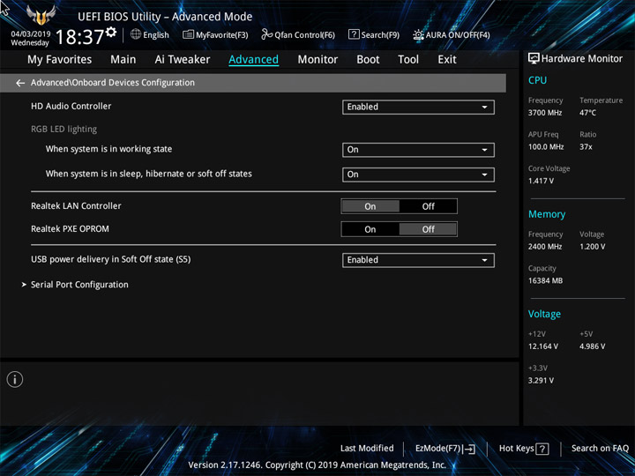
Task: Select the Realtek PXE OPROM label
Action: 70,229
